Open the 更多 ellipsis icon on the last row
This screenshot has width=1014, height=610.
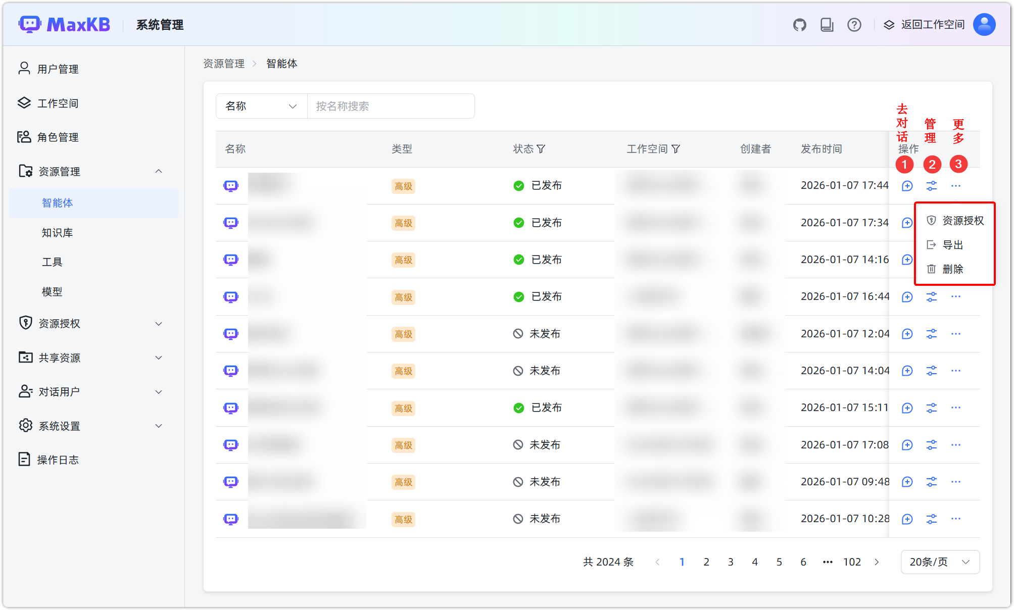click(x=956, y=519)
